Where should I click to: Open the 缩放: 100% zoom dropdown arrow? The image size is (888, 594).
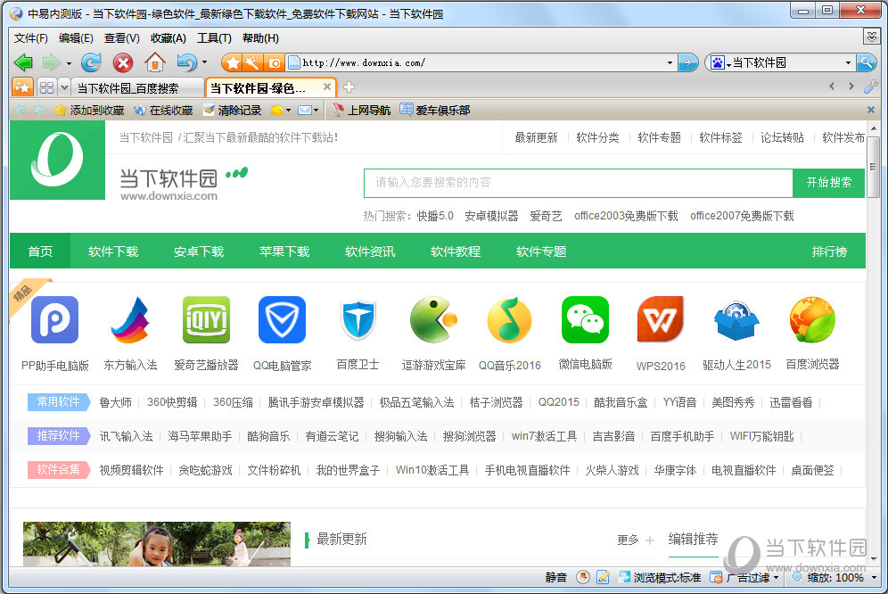tap(874, 578)
